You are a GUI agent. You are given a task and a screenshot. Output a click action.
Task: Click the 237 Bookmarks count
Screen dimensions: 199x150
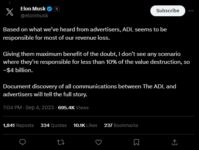pyautogui.click(x=121, y=125)
